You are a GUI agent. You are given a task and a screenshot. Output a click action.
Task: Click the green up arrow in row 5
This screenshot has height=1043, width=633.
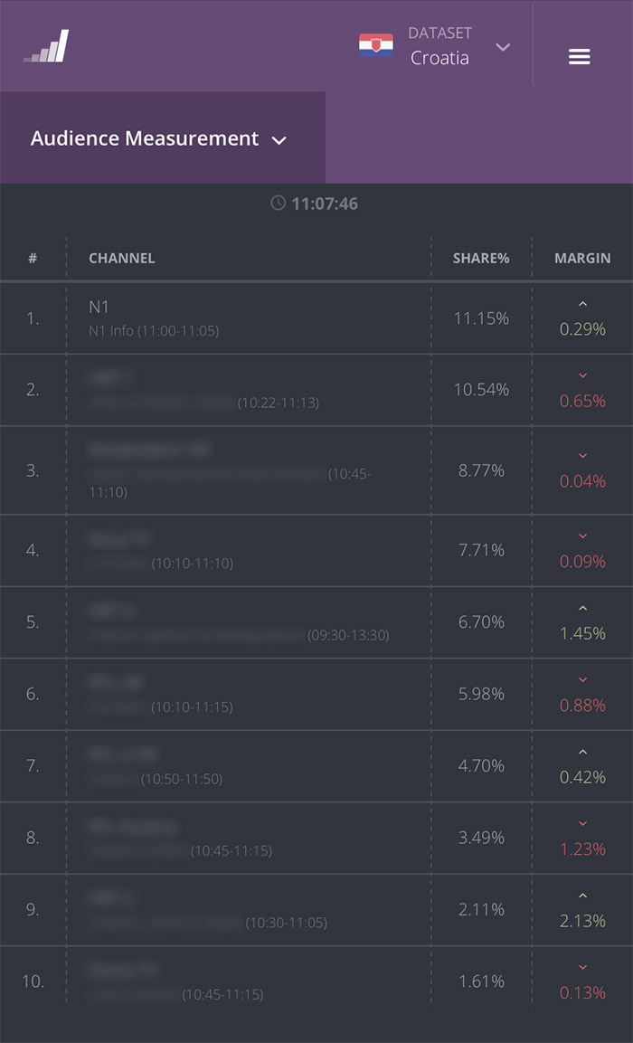pos(582,608)
